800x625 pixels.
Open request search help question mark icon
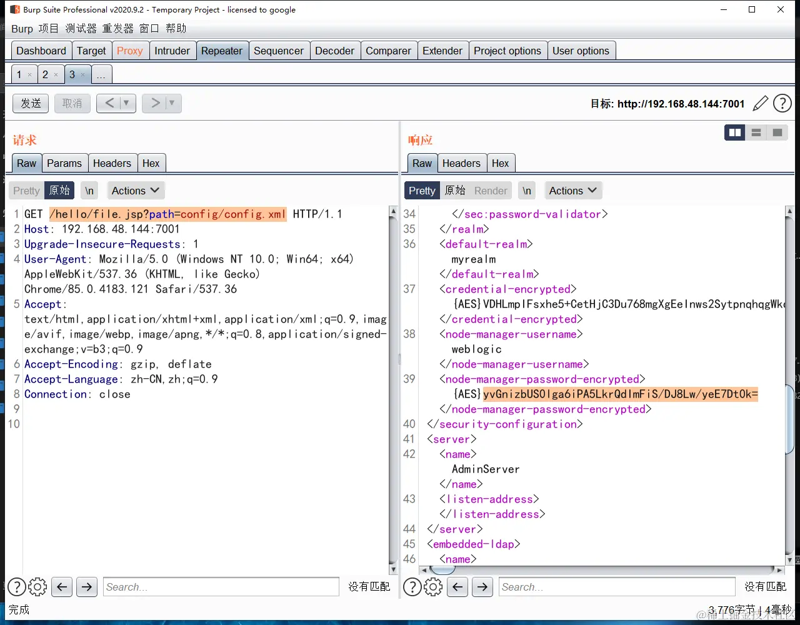tap(17, 587)
